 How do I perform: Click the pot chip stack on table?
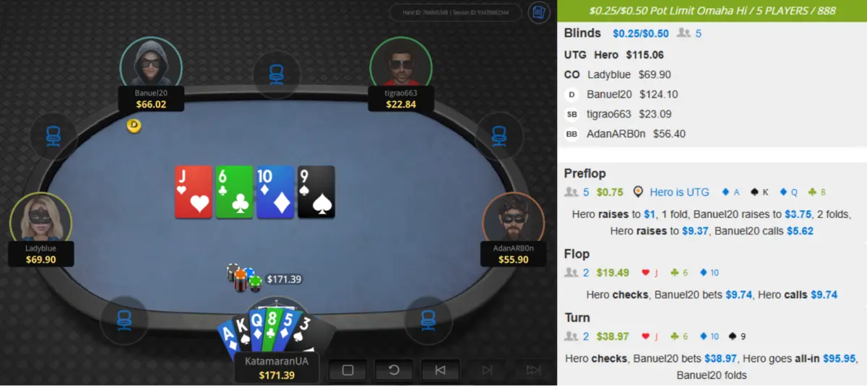(243, 278)
